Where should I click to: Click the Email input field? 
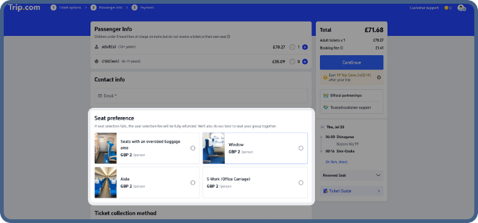tap(201, 96)
